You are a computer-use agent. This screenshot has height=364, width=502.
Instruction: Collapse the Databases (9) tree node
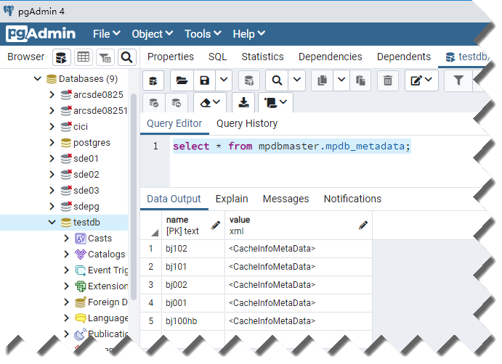(x=38, y=78)
